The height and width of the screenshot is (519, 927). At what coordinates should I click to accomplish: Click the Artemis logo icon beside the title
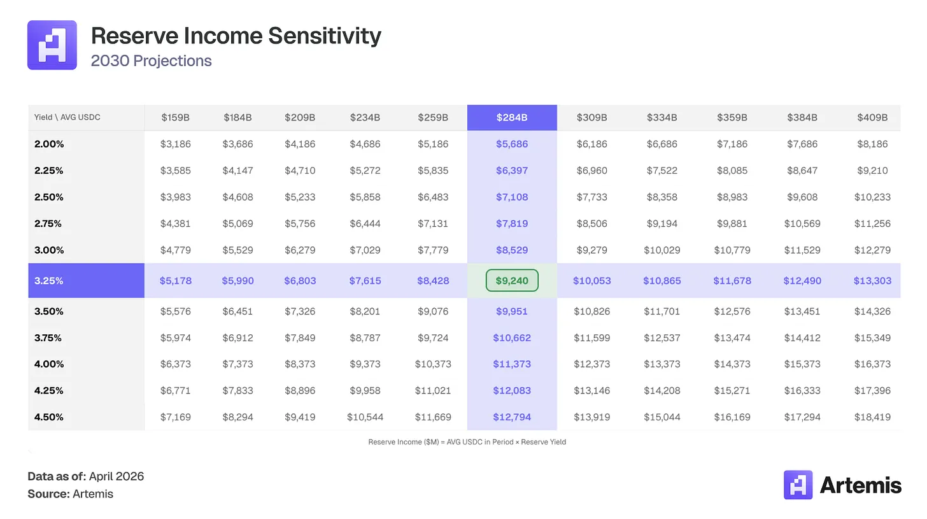click(52, 45)
